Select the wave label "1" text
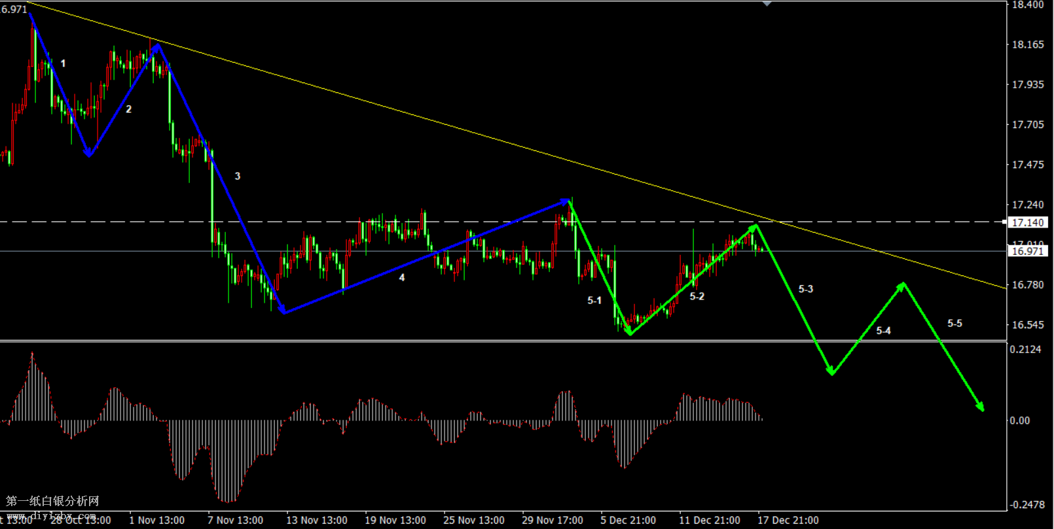Image resolution: width=1054 pixels, height=529 pixels. [63, 63]
